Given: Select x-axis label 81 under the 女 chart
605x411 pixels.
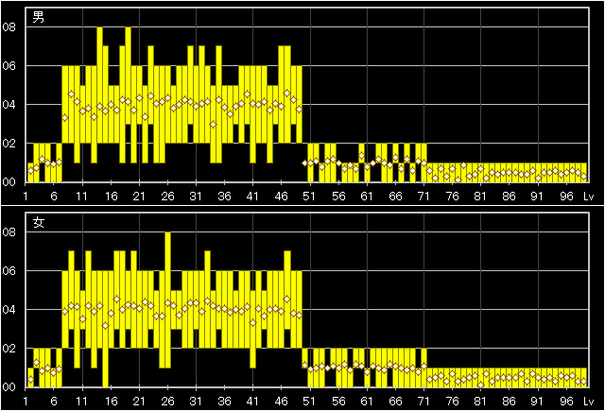Looking at the screenshot, I should coord(480,402).
